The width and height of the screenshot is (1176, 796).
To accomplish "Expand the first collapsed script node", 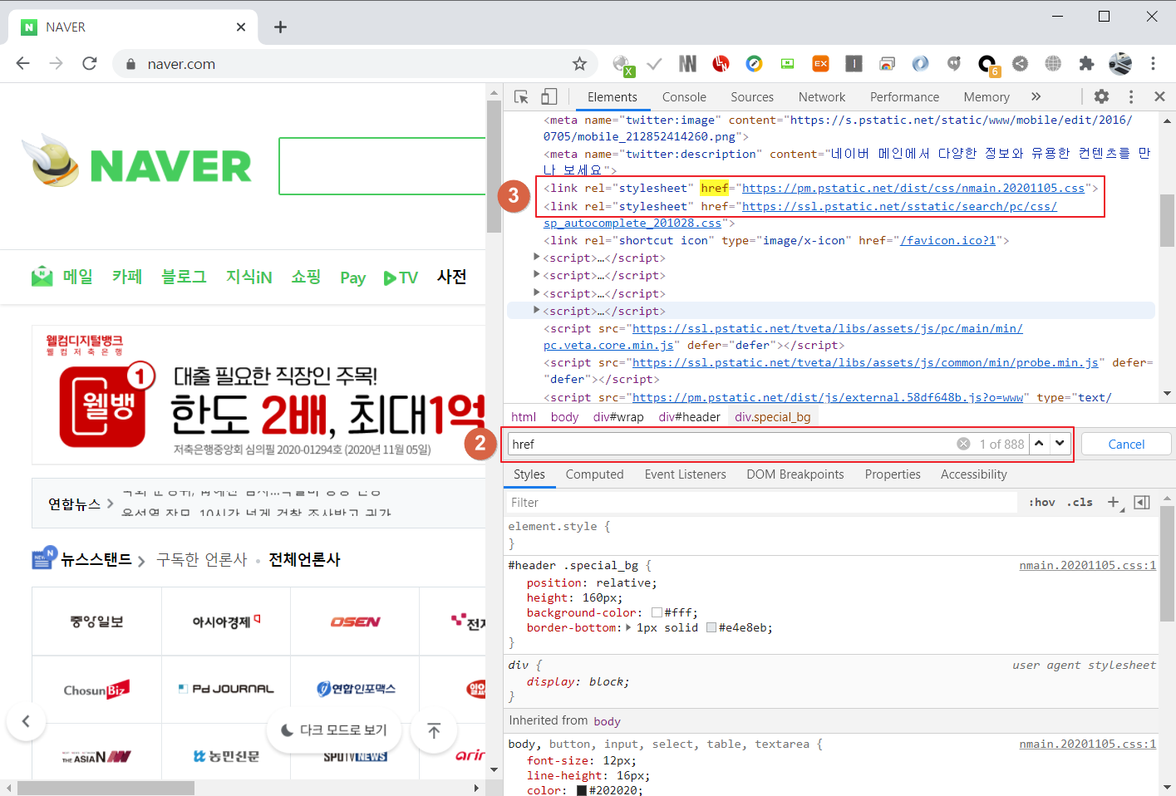I will point(537,258).
